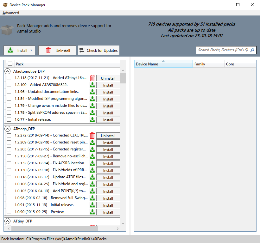Click scroll down arrow in pack list
Screen dimensions: 260x243
[x=123, y=223]
